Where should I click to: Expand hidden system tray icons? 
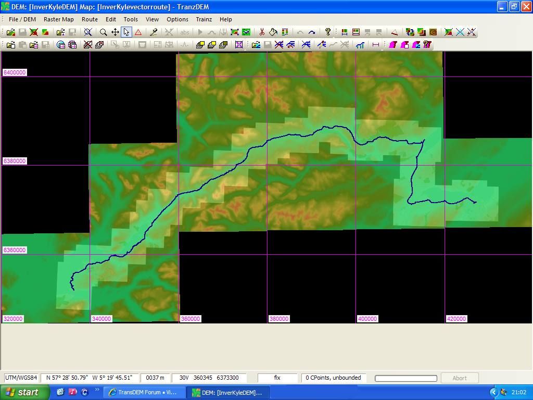point(493,393)
